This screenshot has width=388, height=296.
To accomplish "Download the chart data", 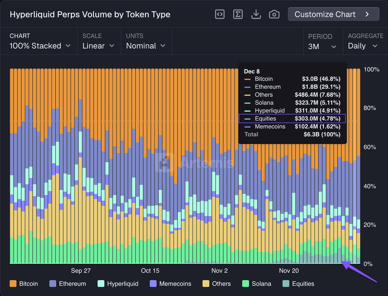I will click(256, 14).
